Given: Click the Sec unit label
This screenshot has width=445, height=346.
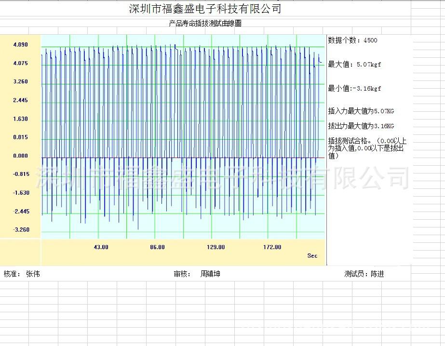Looking at the screenshot, I should coord(312,256).
